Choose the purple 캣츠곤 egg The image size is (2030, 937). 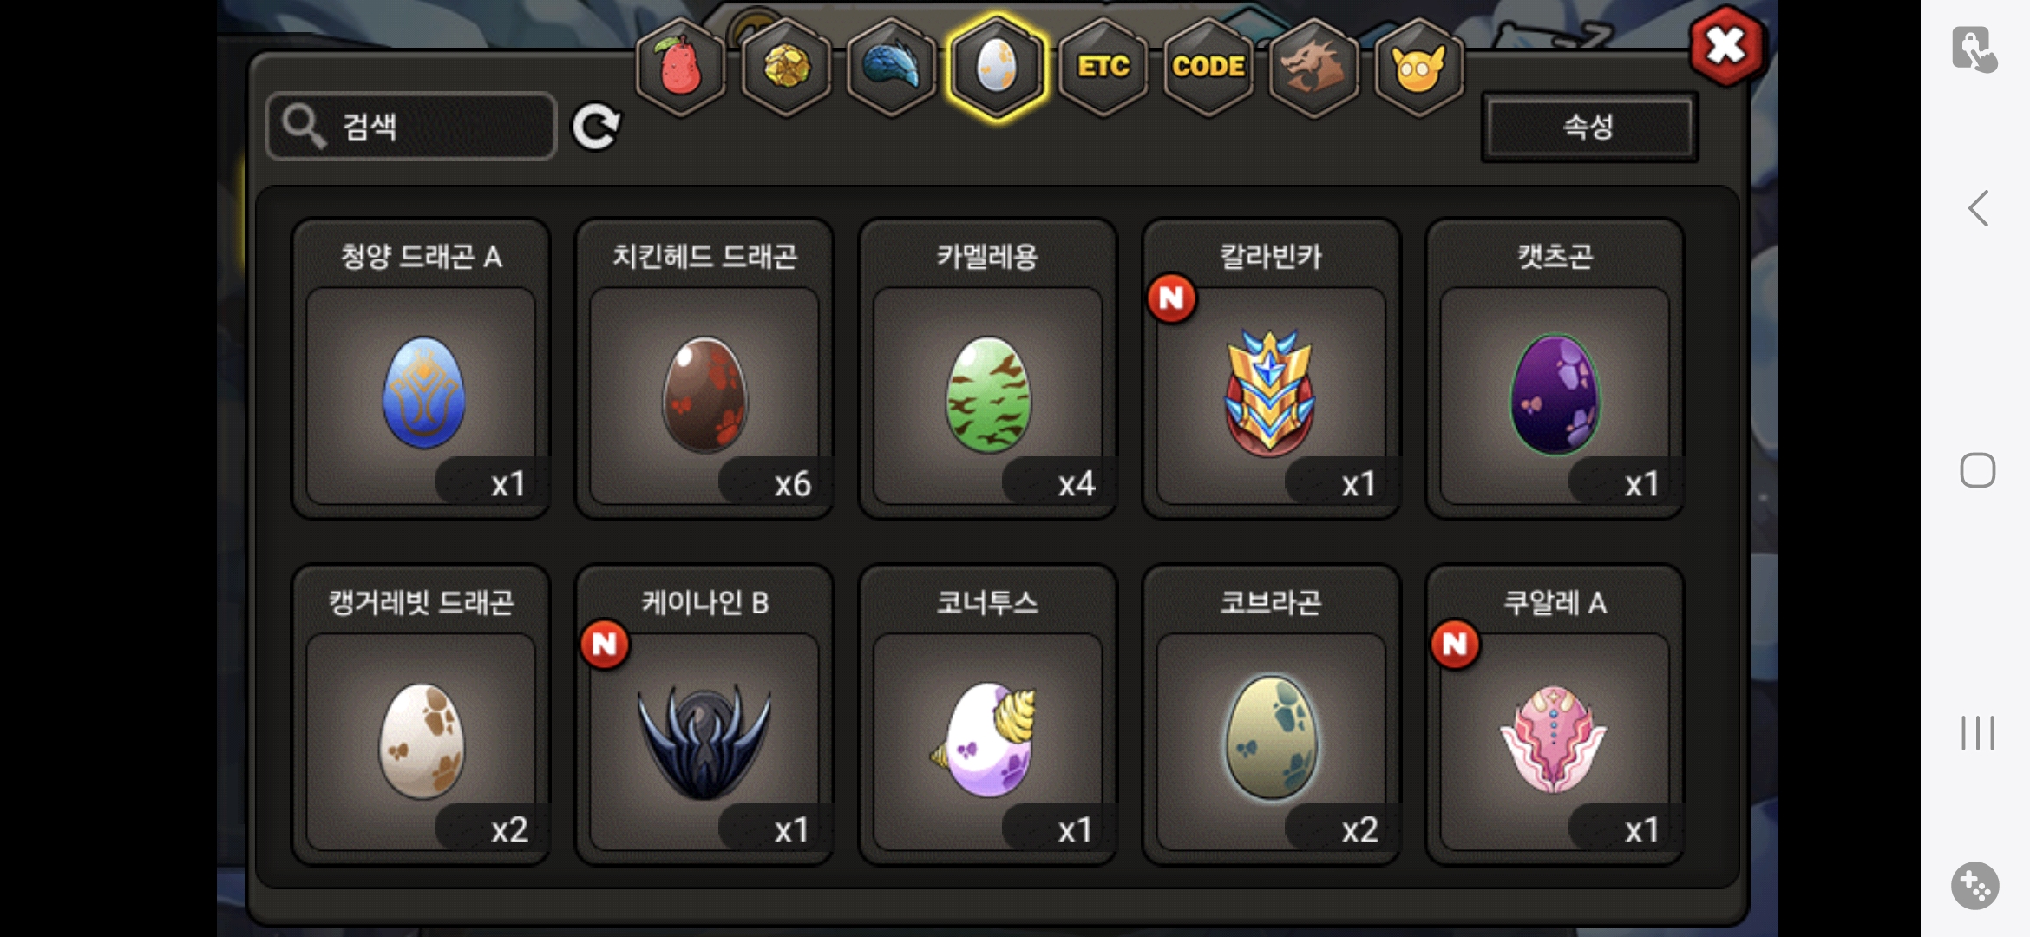point(1555,369)
